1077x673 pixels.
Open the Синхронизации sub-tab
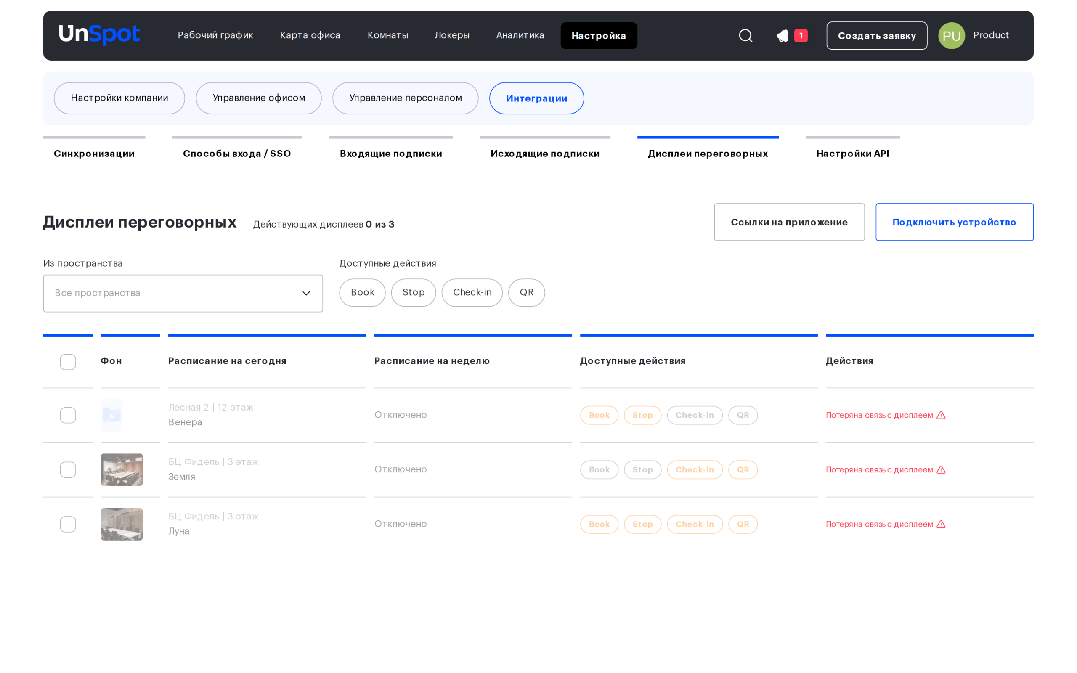coord(94,154)
